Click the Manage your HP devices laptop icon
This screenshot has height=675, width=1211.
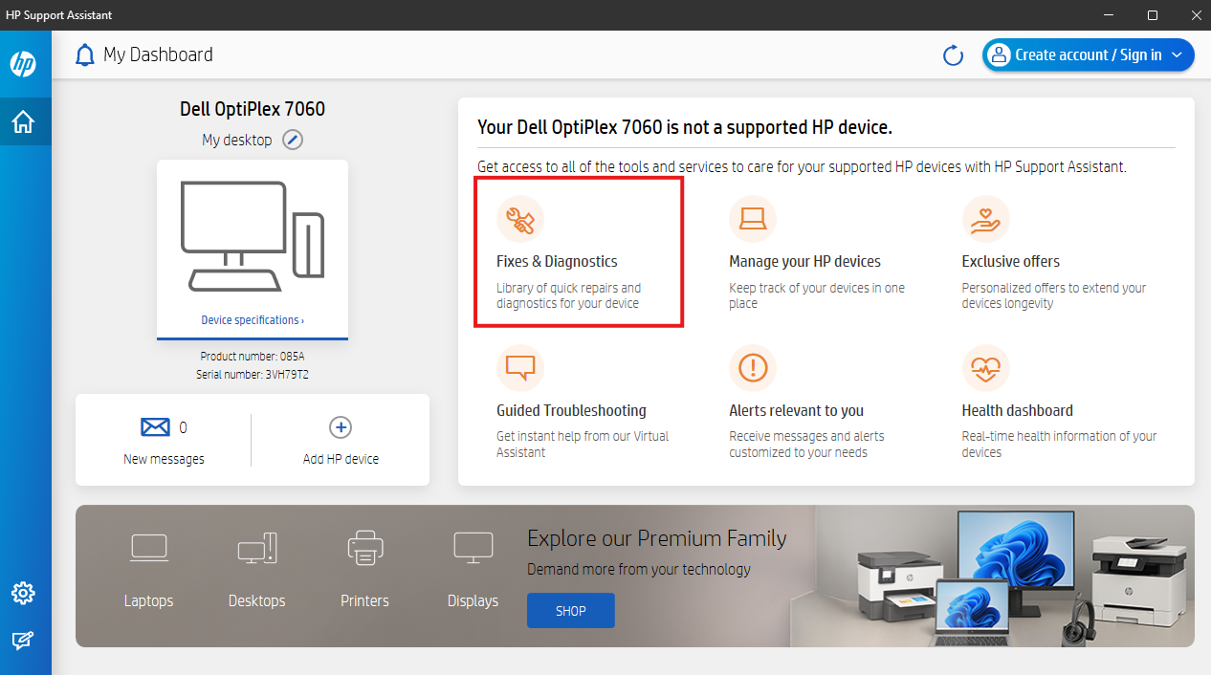[x=753, y=219]
